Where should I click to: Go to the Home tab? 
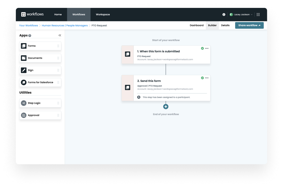coord(58,14)
